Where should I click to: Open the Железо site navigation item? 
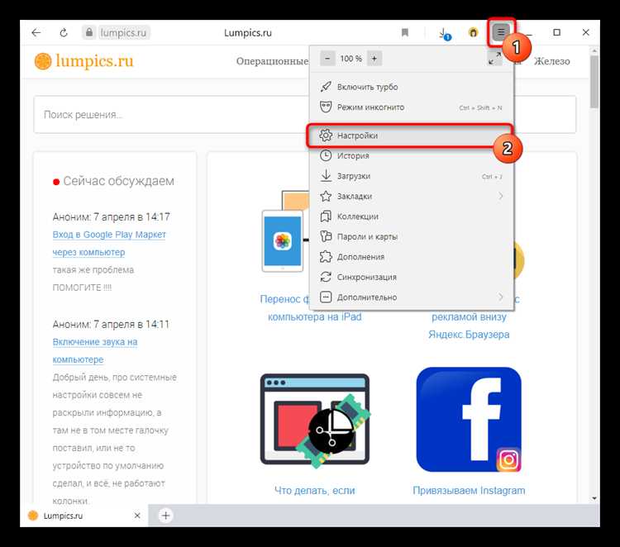552,61
